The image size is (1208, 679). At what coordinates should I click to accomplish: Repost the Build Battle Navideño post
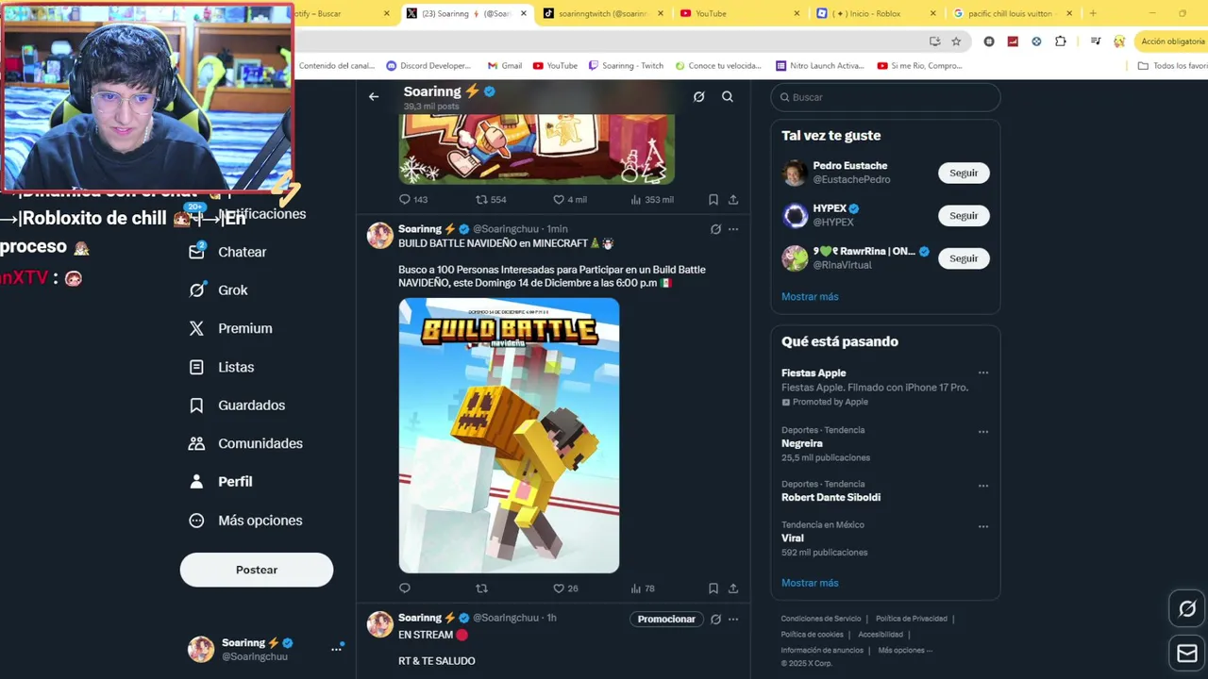481,588
